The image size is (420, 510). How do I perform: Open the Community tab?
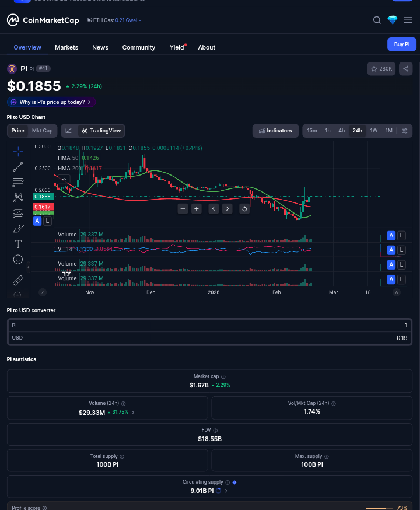point(139,47)
